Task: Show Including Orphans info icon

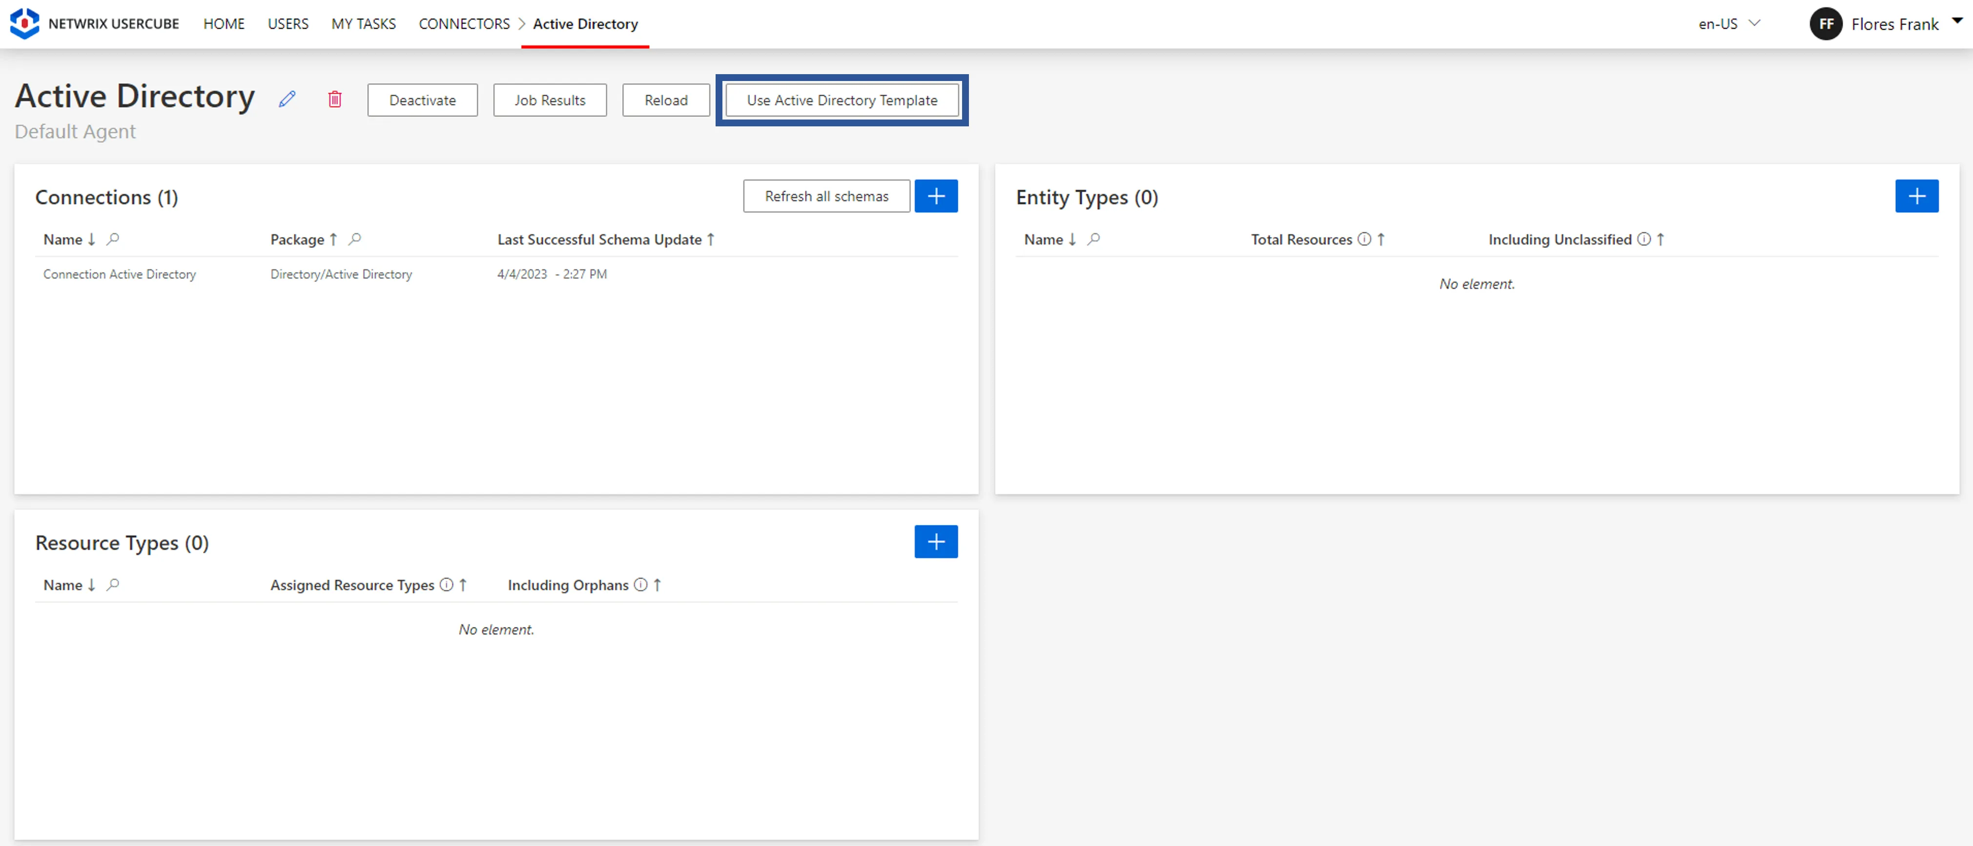Action: click(640, 585)
